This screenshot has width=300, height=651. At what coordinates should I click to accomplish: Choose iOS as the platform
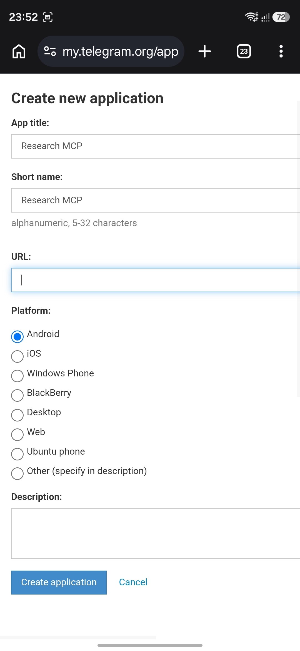pos(17,356)
